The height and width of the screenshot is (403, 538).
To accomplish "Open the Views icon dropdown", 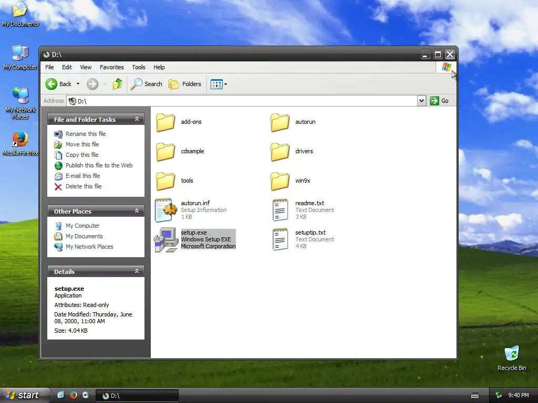I will pos(219,84).
